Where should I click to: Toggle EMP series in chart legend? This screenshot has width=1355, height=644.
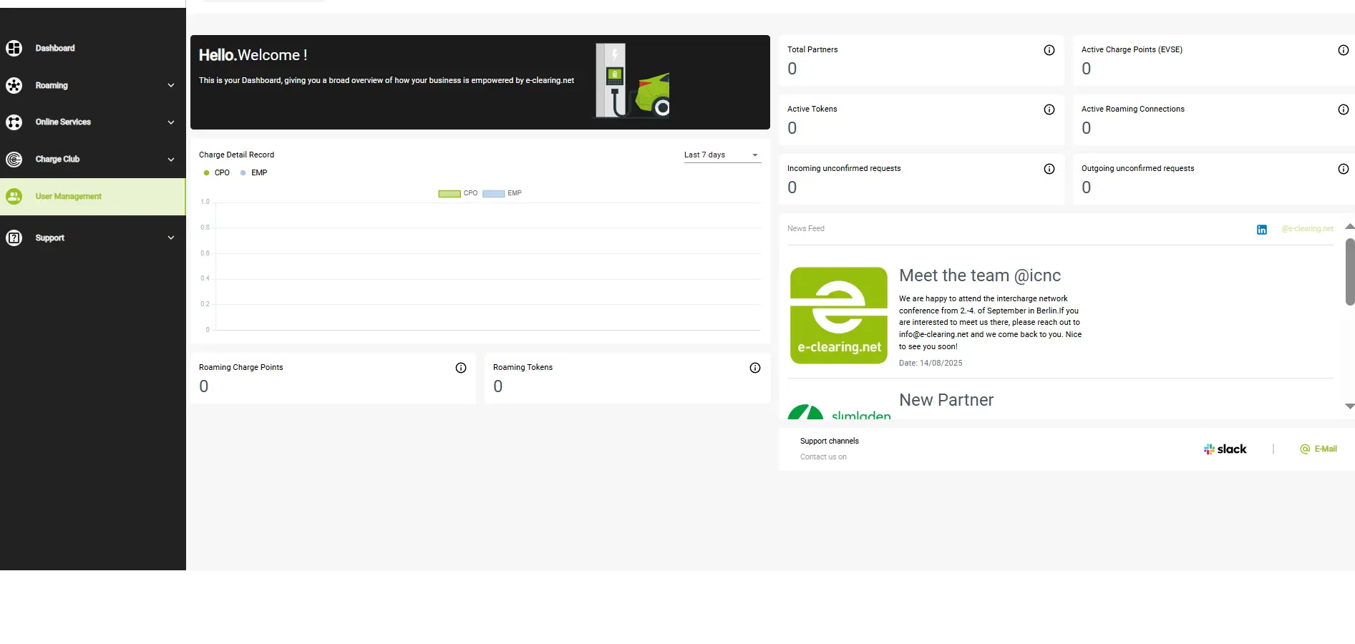coord(502,193)
